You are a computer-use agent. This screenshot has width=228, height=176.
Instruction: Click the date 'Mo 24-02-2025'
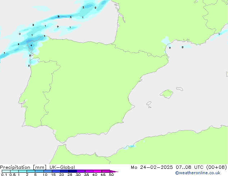pos(152,167)
